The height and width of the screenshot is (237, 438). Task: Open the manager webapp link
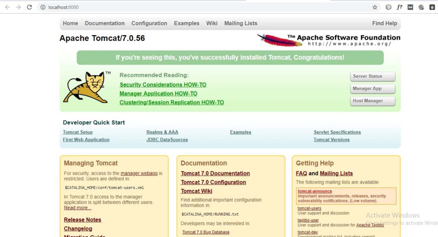click(139, 173)
